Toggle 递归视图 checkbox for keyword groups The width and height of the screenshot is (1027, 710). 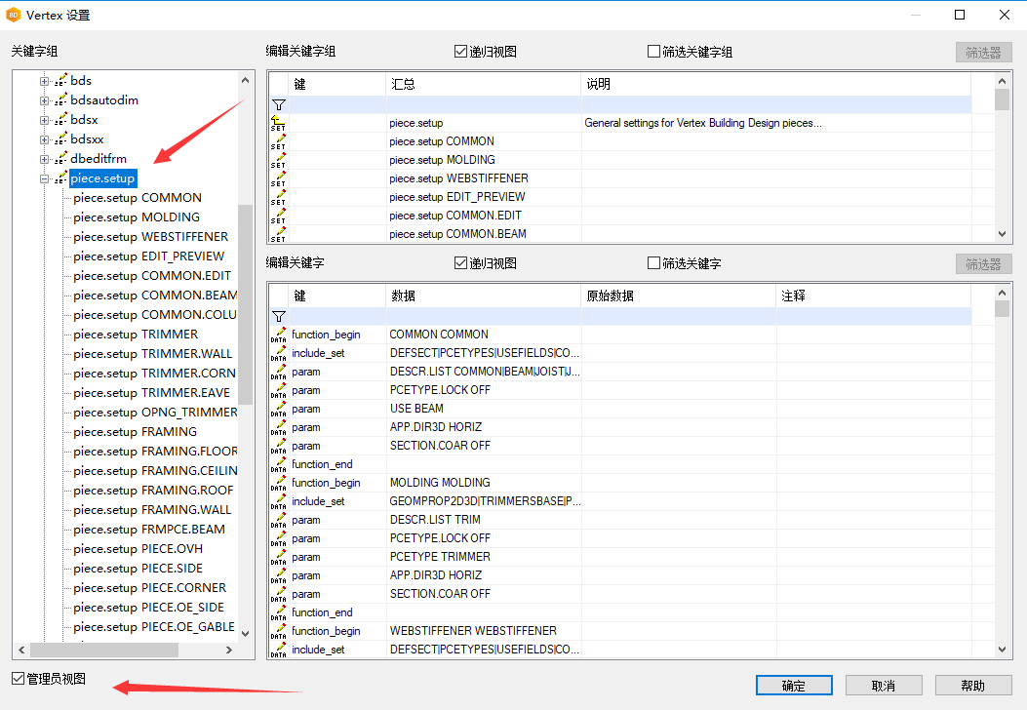pos(460,51)
